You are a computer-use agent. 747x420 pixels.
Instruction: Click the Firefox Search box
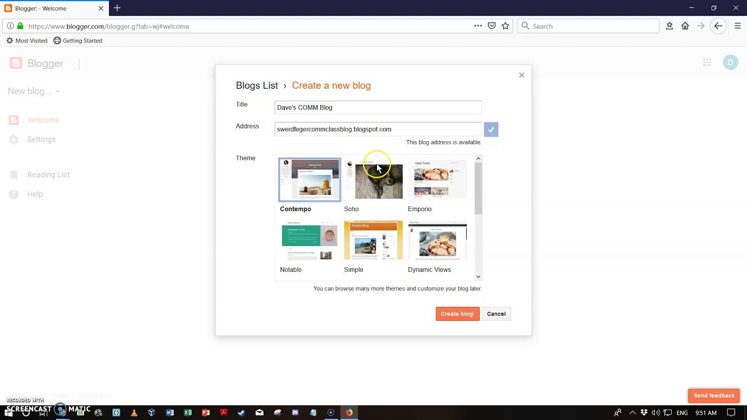point(588,26)
